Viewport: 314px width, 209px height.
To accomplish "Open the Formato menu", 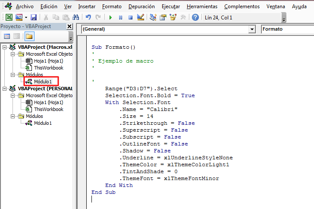I will point(112,6).
